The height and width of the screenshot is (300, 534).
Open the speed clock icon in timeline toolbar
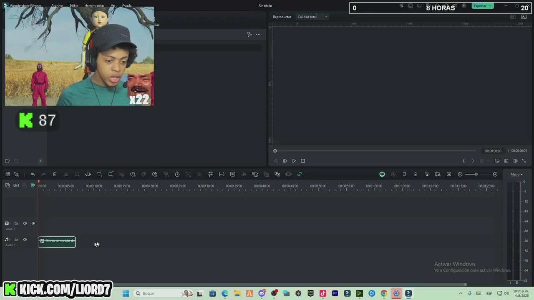pos(133,174)
